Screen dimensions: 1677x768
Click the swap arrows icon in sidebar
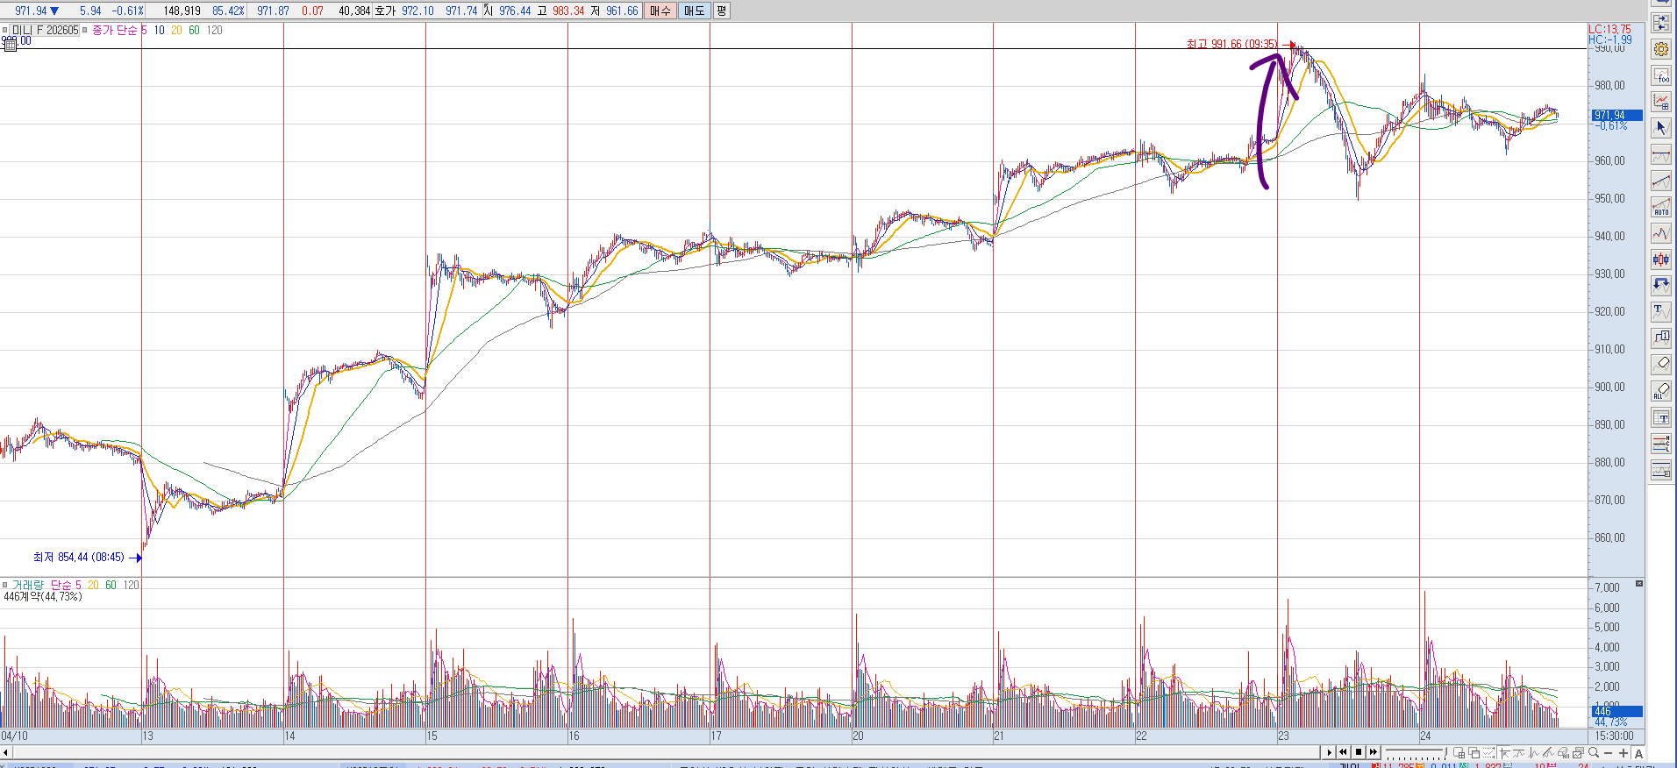1660,24
